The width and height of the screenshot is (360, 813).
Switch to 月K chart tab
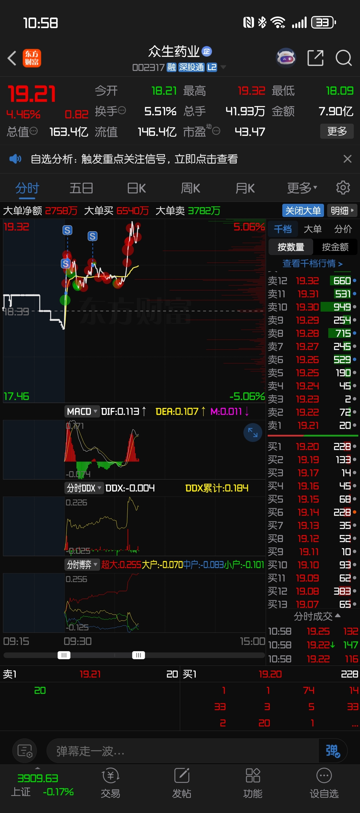click(245, 188)
